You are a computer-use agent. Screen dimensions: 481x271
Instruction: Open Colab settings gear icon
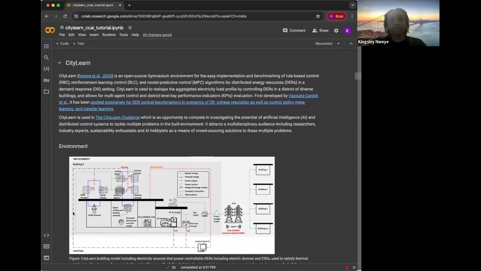336,30
